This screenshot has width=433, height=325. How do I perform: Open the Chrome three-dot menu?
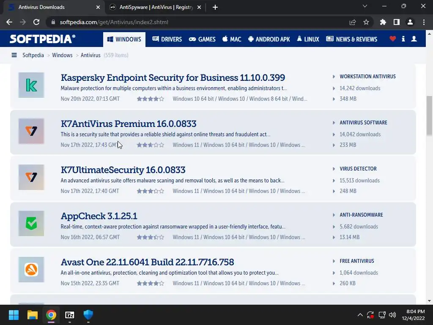pos(424,22)
